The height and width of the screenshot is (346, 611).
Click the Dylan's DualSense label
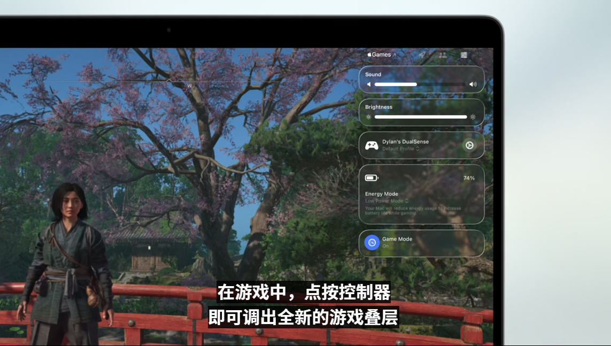405,141
